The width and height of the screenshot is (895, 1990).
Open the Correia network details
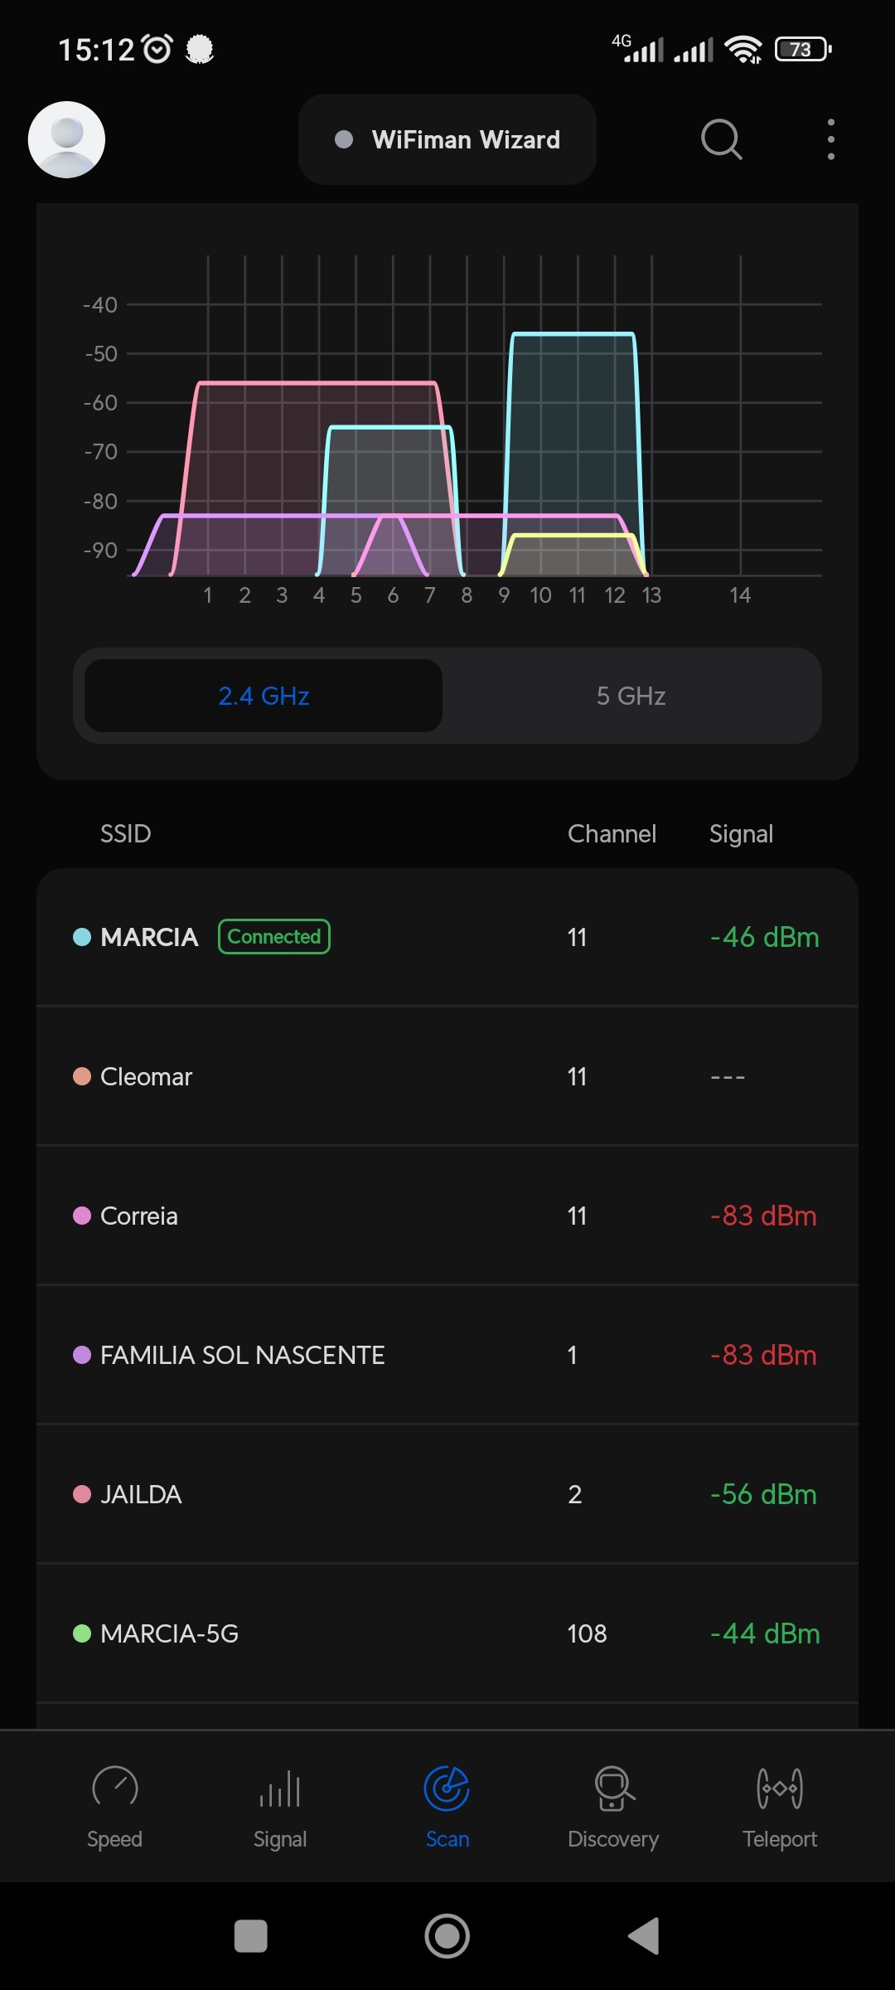(447, 1216)
